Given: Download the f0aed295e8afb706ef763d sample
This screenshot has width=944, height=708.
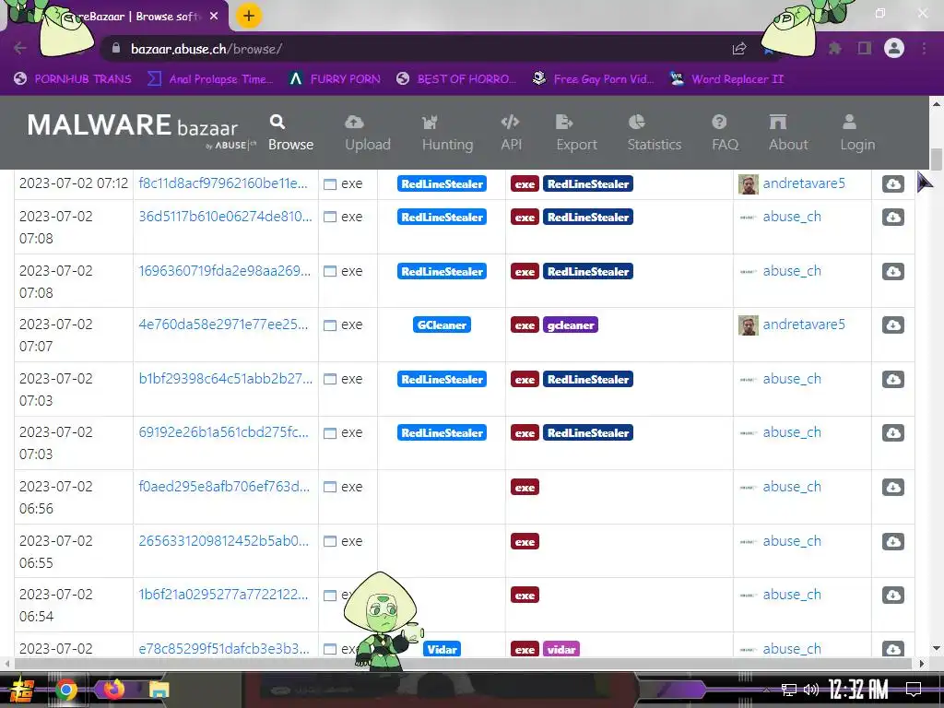Looking at the screenshot, I should coord(892,487).
